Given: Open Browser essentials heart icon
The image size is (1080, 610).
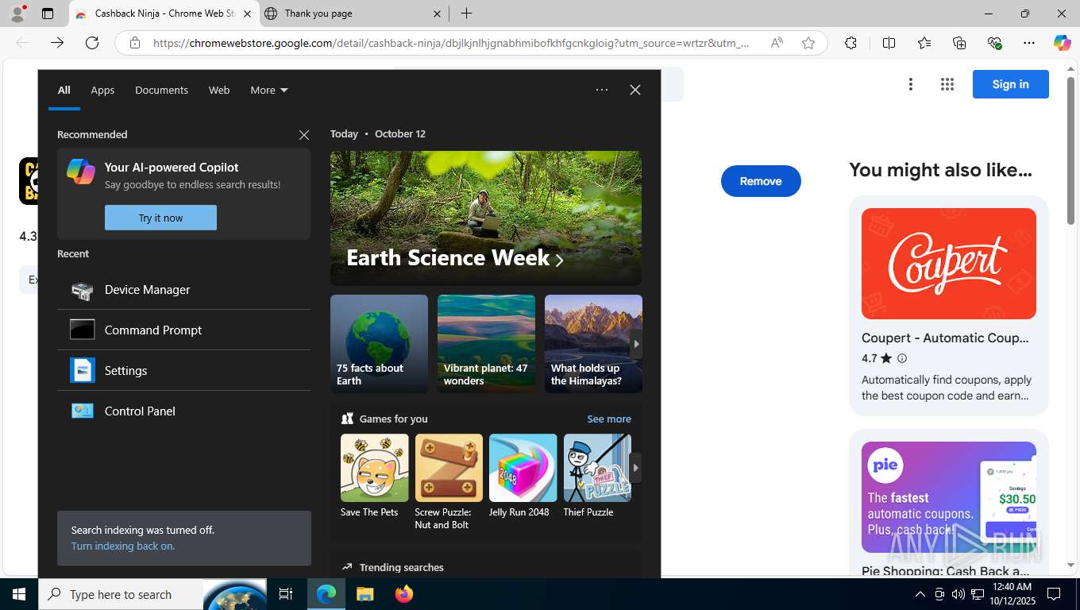Looking at the screenshot, I should tap(994, 43).
